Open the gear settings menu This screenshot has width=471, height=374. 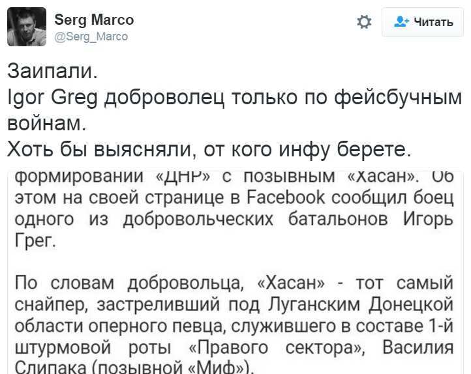tap(364, 22)
